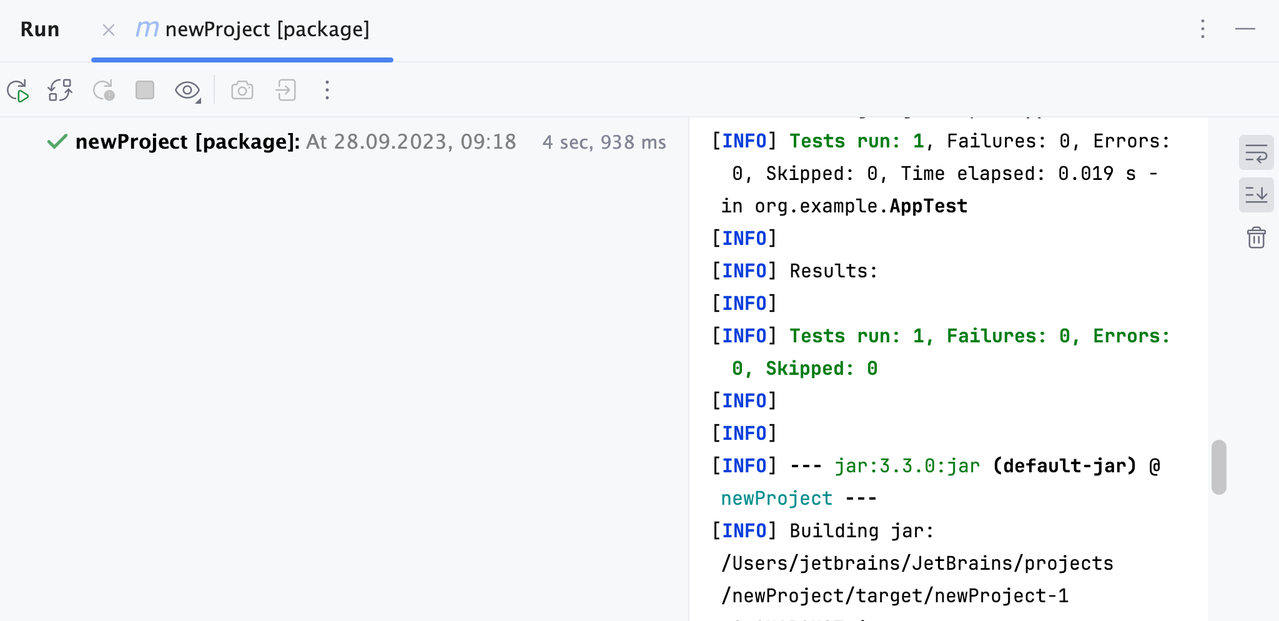Switch to the newProject [package] tab

pos(269,29)
